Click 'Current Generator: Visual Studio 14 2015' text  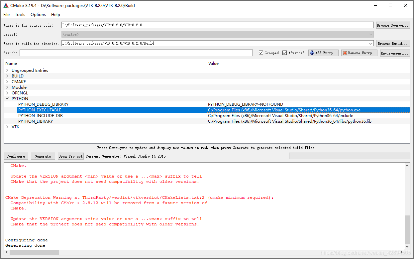point(126,156)
